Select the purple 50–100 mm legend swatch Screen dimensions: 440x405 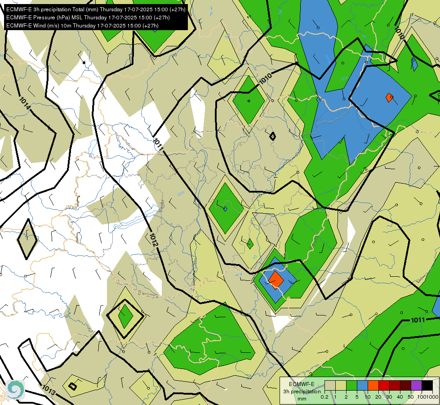(417, 386)
